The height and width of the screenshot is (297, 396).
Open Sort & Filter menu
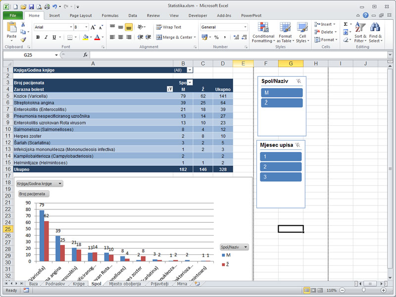360,32
